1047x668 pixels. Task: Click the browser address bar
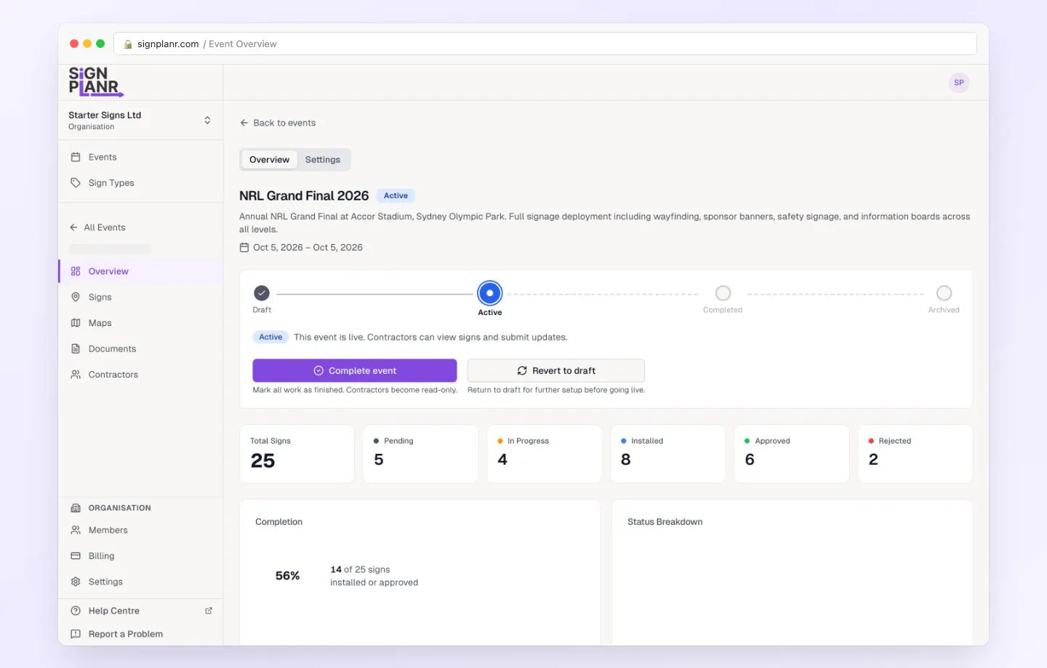tap(545, 44)
